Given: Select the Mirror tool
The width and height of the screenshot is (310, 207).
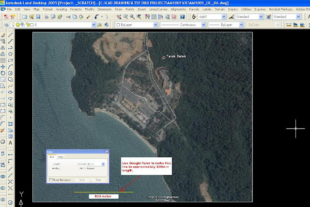Looking at the screenshot, I should click(3, 47).
